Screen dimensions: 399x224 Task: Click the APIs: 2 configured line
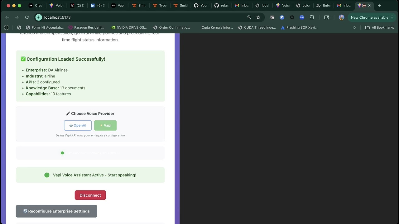[x=43, y=82]
